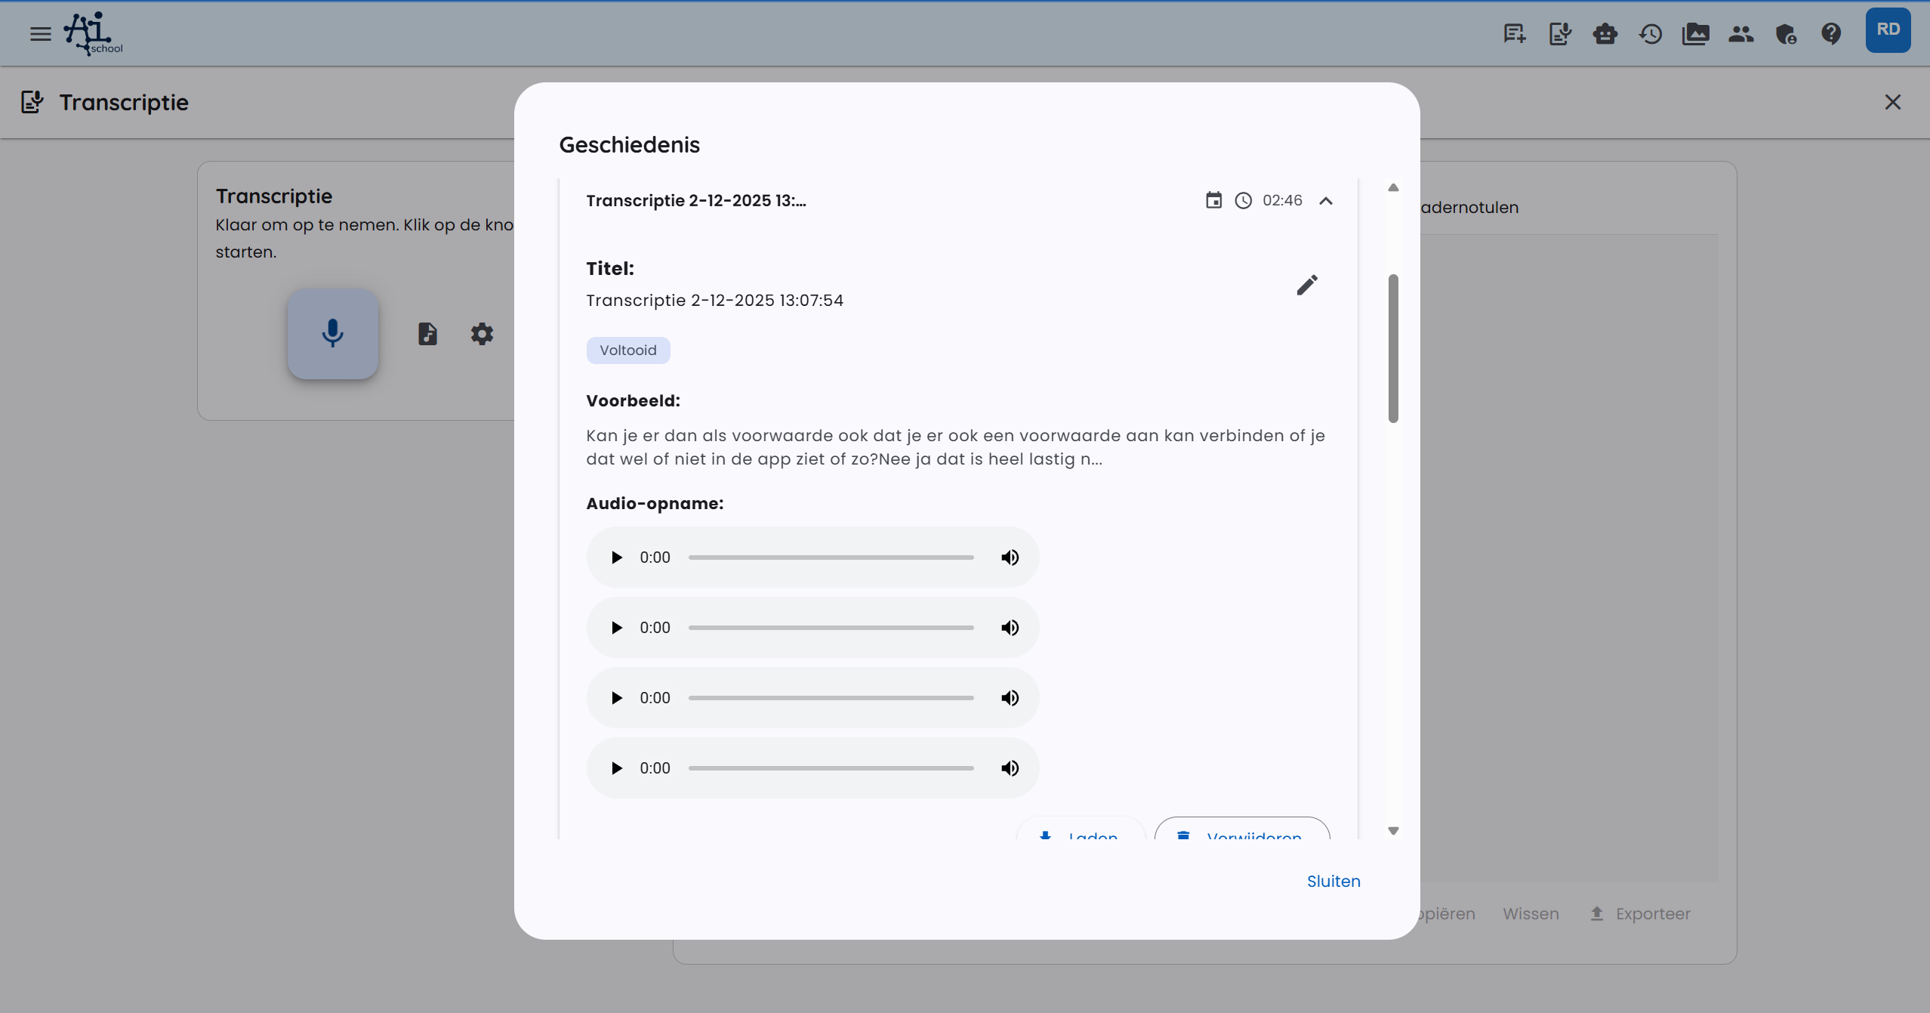
Task: Play the second audio recording
Action: tap(616, 628)
